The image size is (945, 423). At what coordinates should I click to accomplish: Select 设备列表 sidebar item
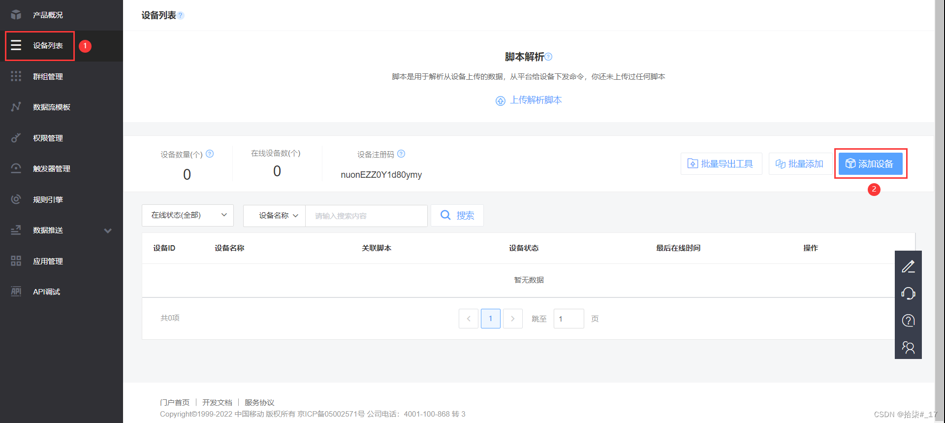48,46
